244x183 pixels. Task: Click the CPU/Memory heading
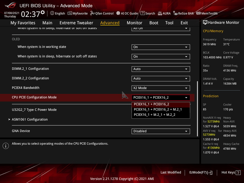coord(213,31)
